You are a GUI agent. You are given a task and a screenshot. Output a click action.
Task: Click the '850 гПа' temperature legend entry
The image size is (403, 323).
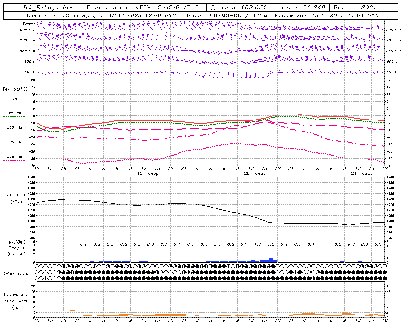pos(14,128)
